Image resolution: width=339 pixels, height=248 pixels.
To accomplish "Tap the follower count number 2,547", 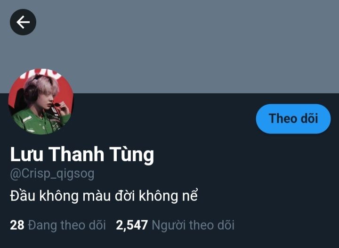I will coord(132,225).
